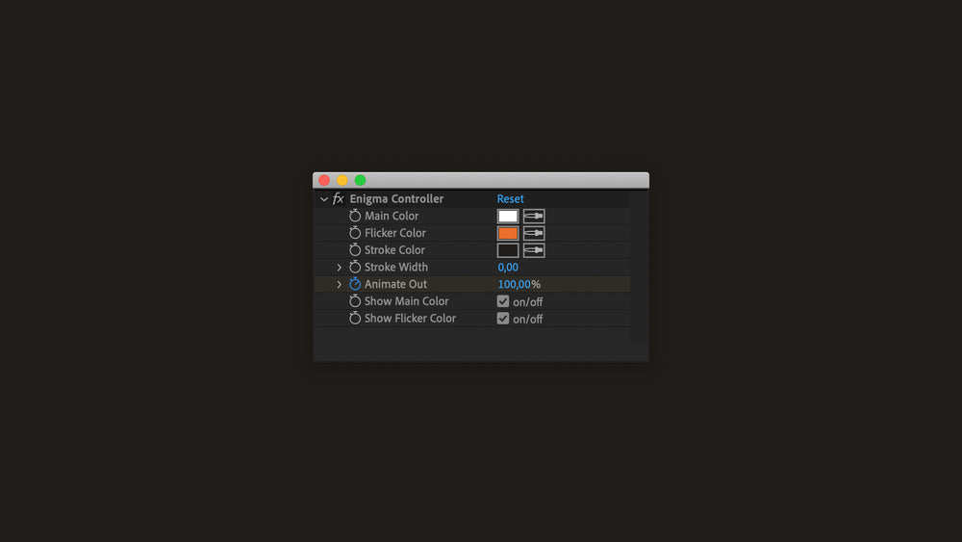Enable keyframing stopwatch for Flicker Color
The image size is (962, 542).
pos(355,233)
